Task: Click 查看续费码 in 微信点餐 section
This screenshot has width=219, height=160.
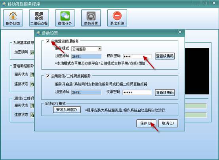Action: point(165,92)
